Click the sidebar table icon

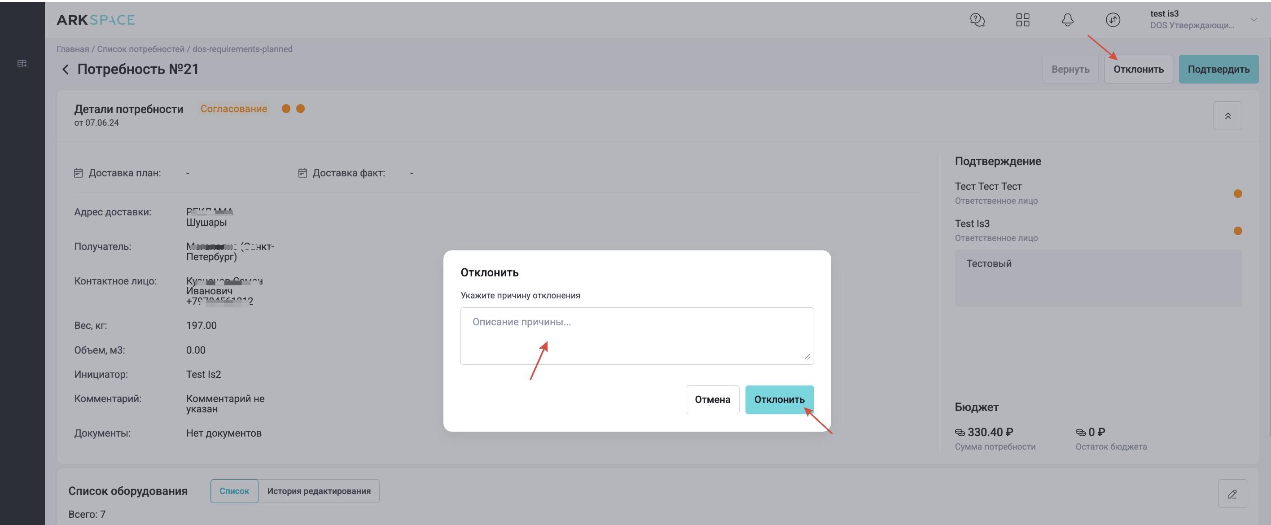click(x=22, y=64)
